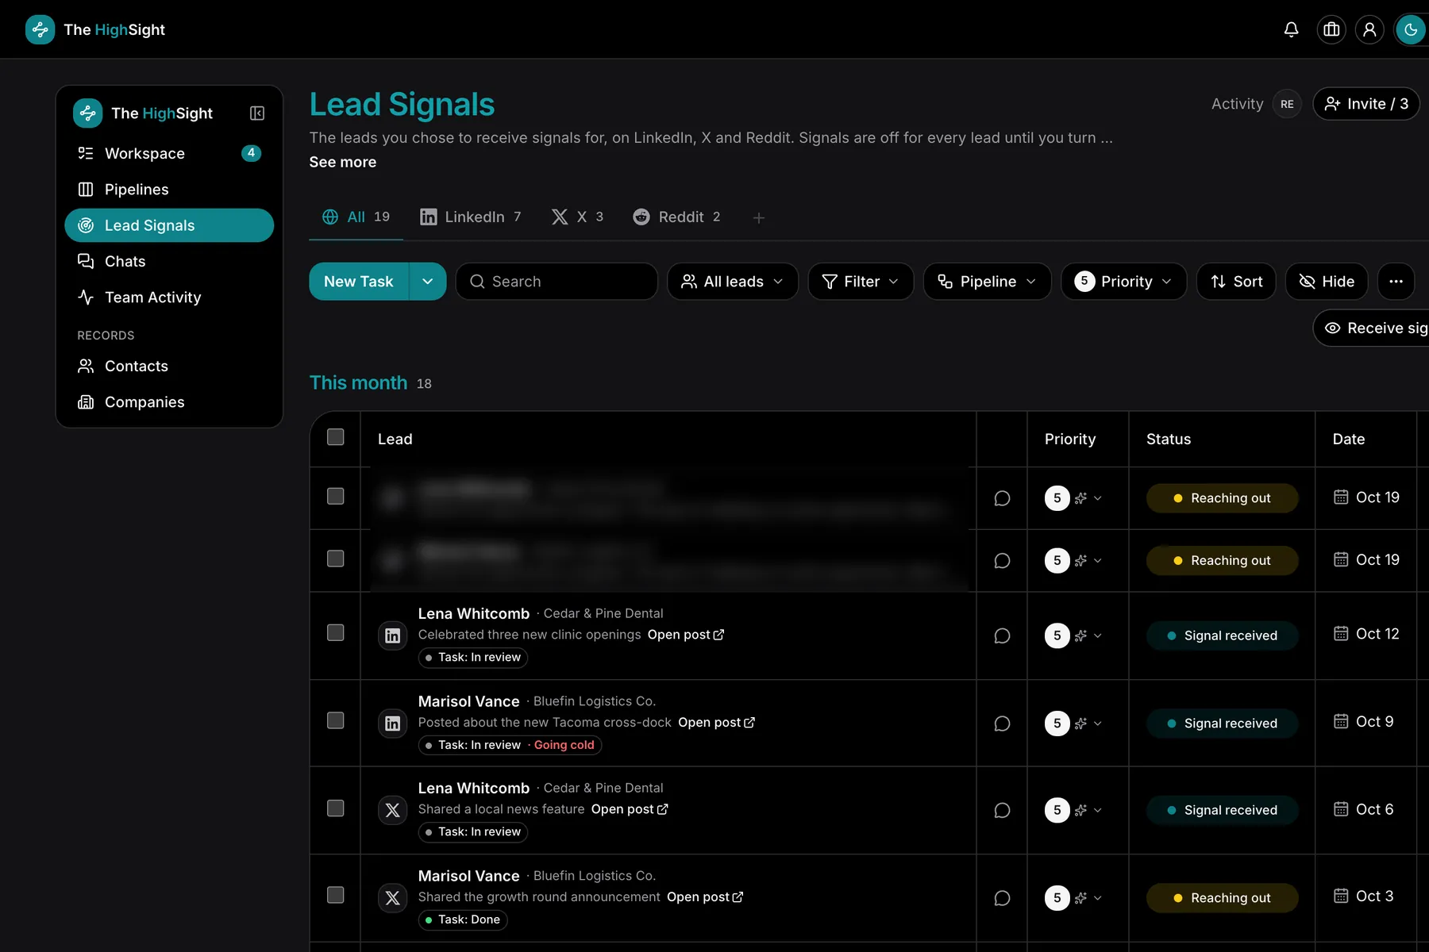
Task: Click the HighSight logo in the top bar
Action: tap(40, 30)
